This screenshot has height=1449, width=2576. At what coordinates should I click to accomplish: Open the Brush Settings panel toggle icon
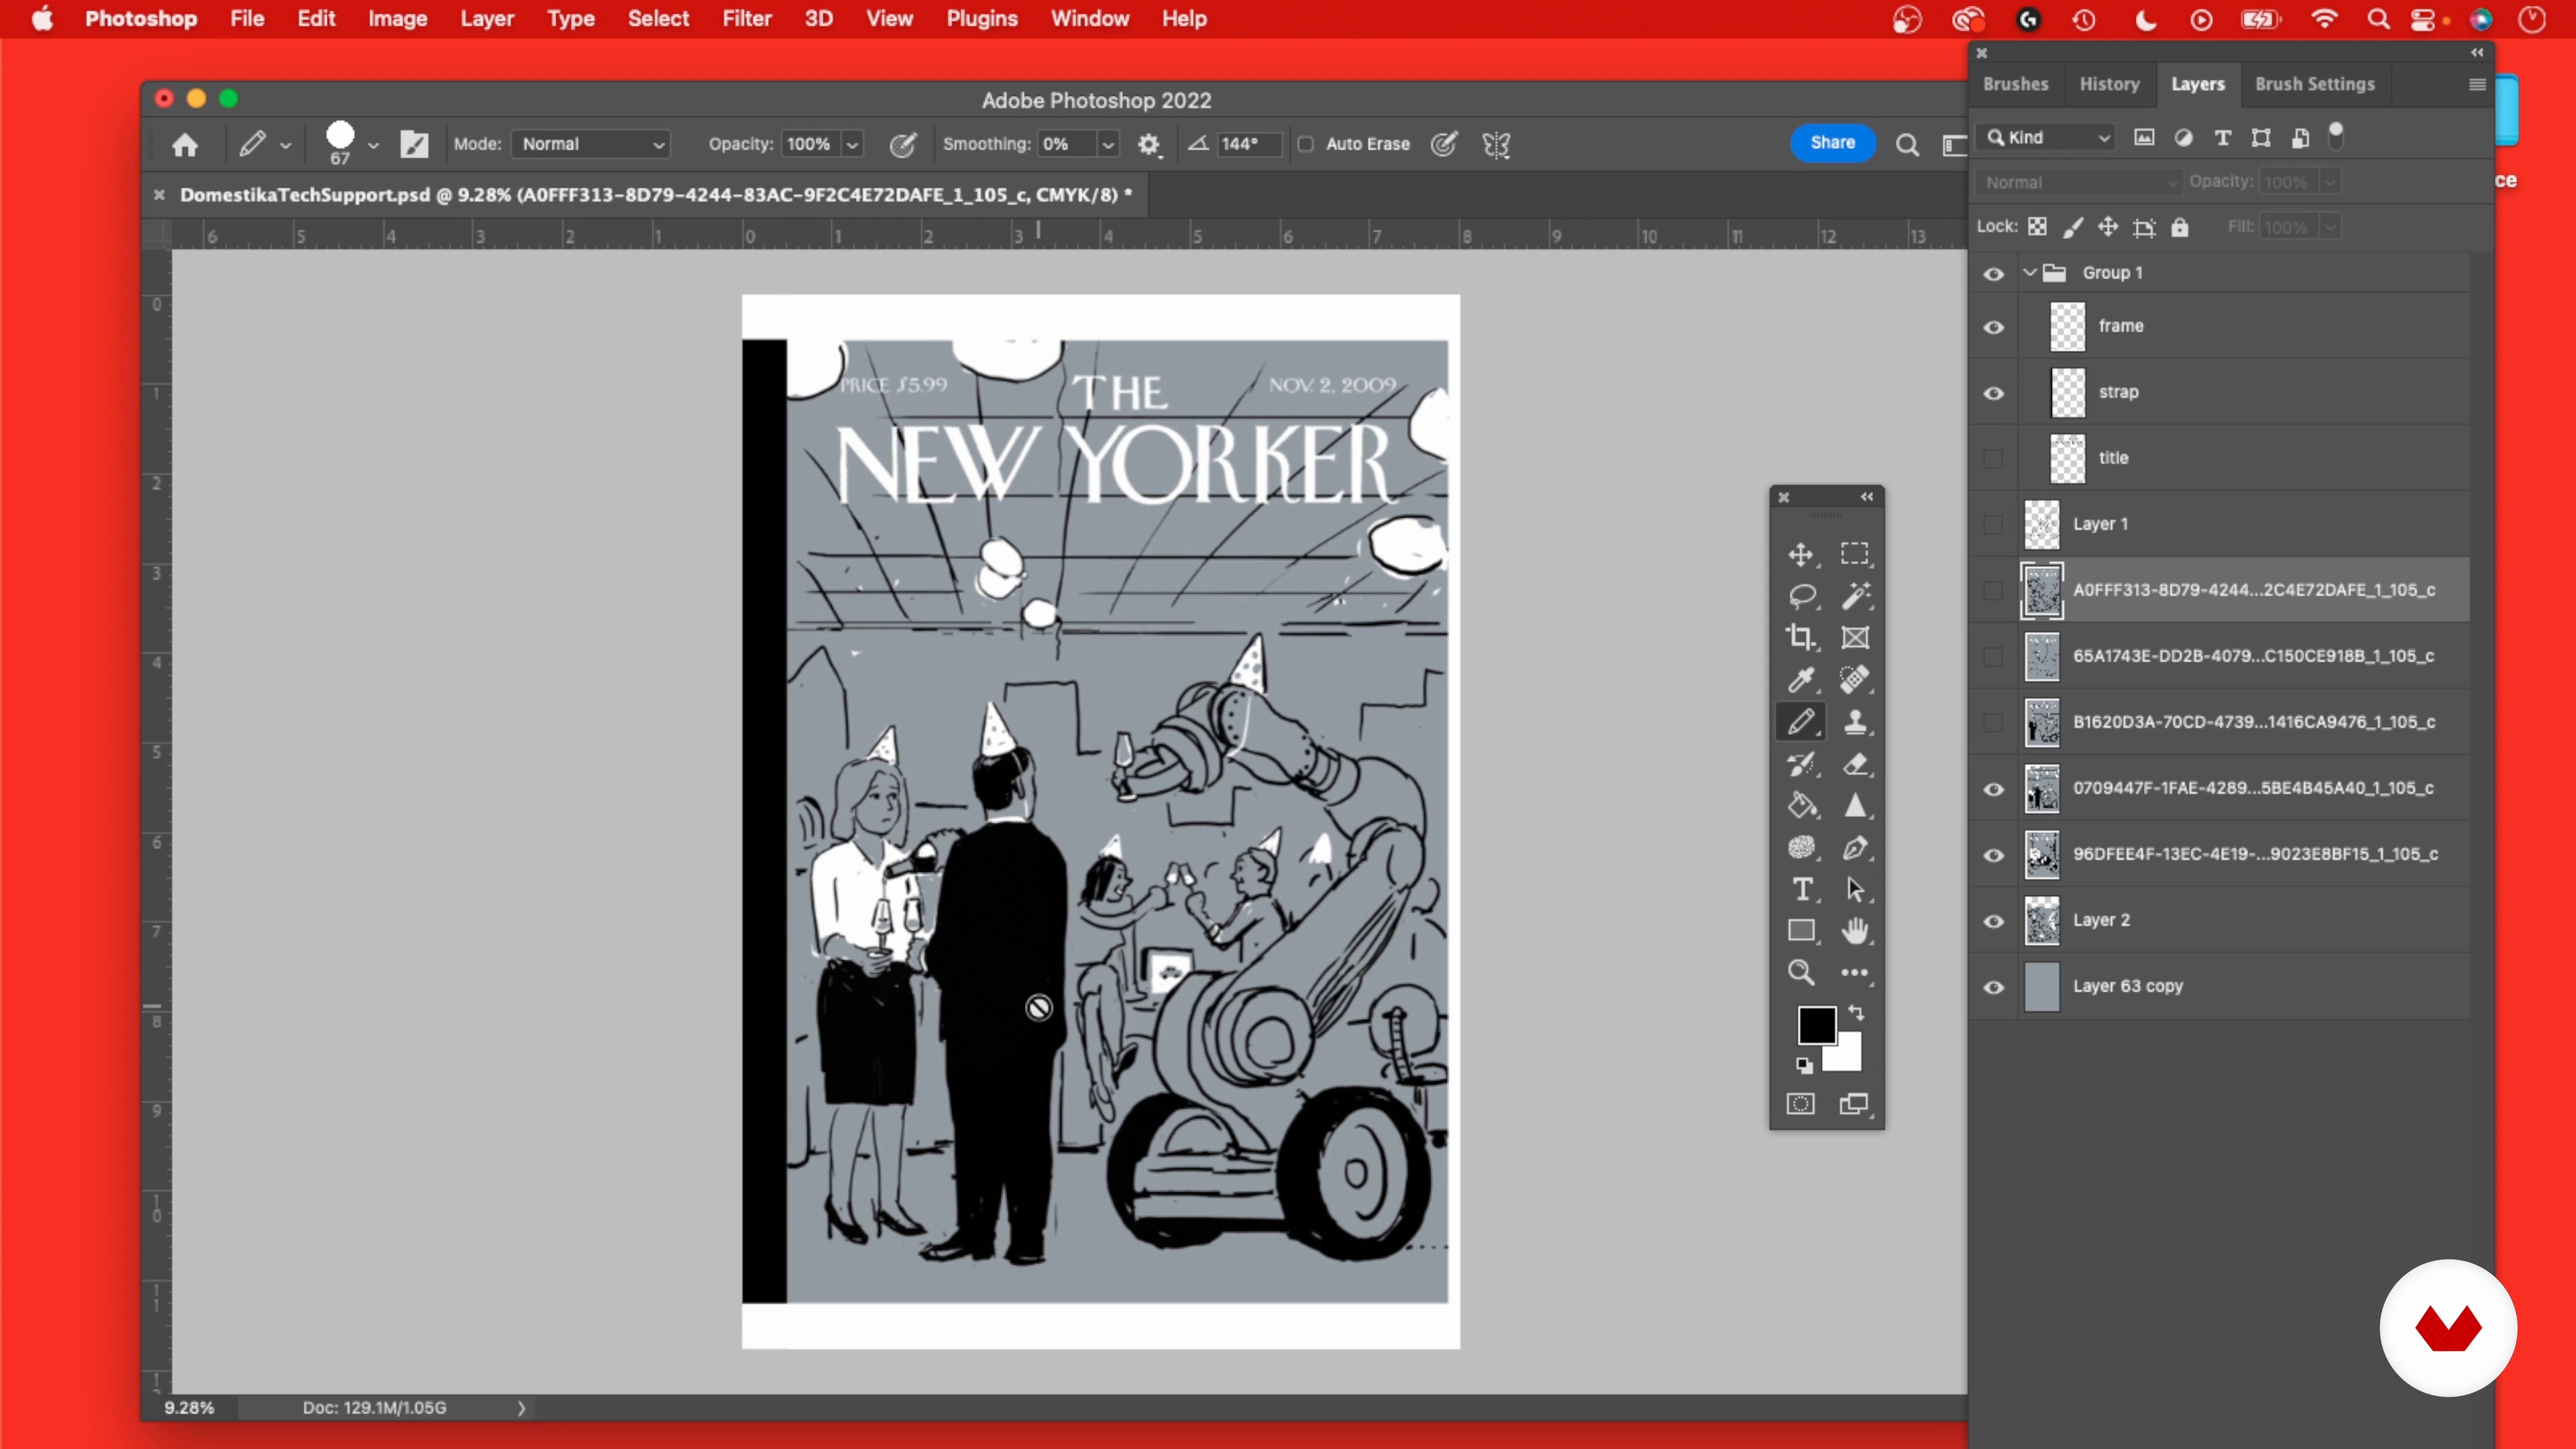[414, 145]
